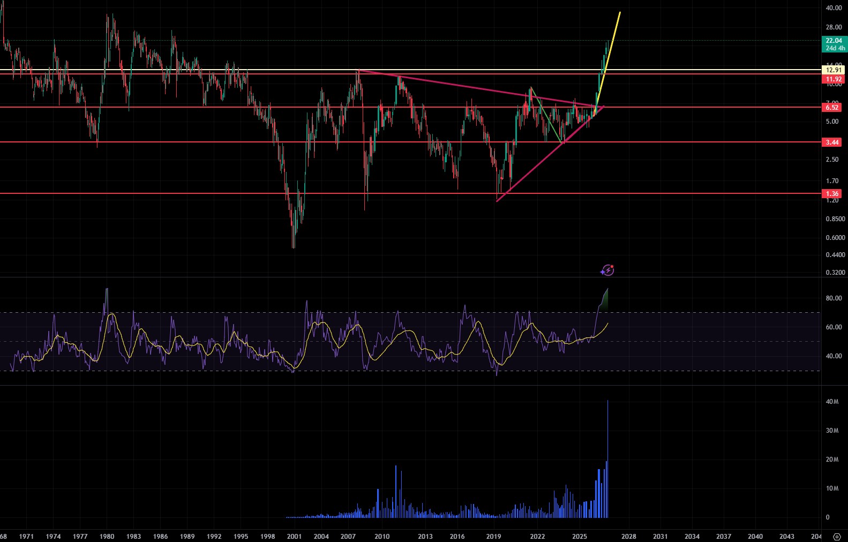Click the 24d 4h countdown label
Viewport: 848px width, 542px height.
835,48
